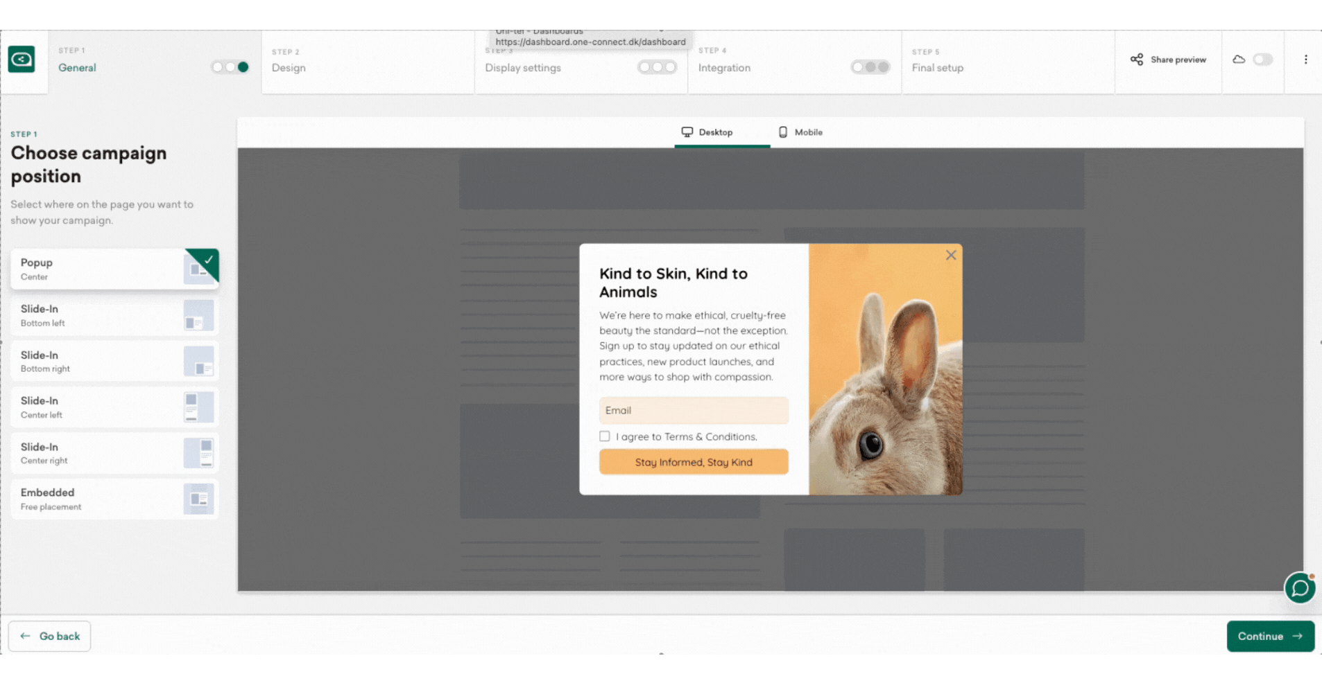
Task: Open the three-dot more options menu
Action: click(x=1305, y=60)
